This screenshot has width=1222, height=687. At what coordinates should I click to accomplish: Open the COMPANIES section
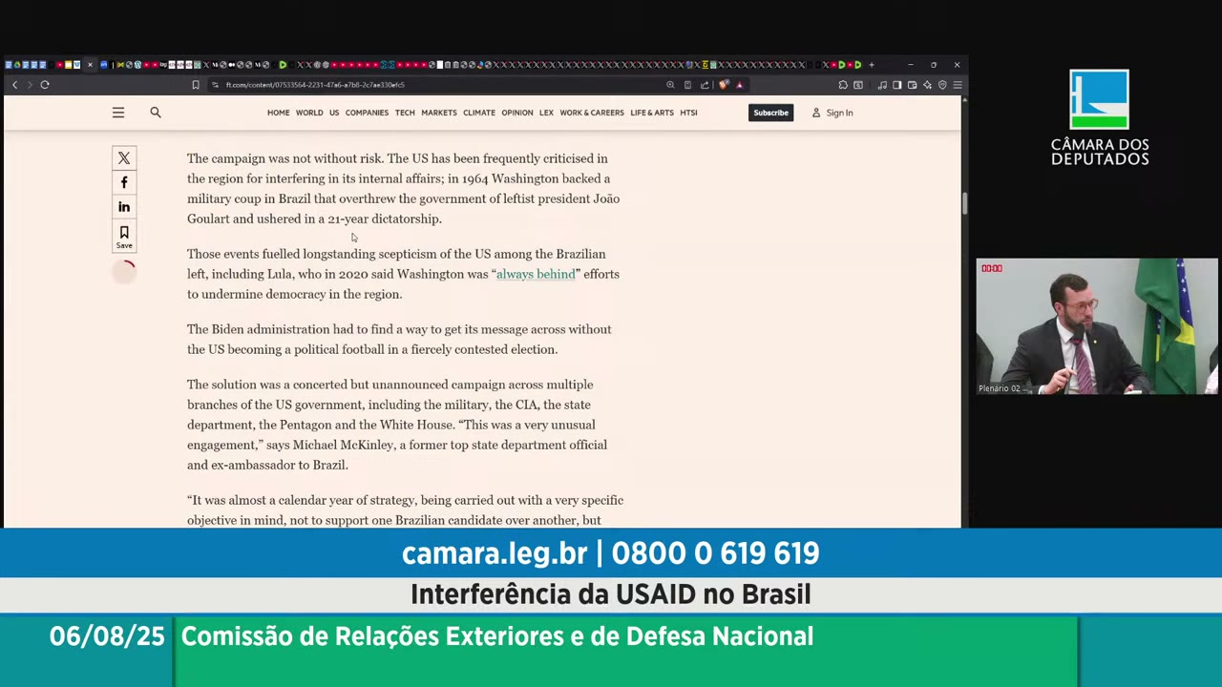click(x=367, y=113)
